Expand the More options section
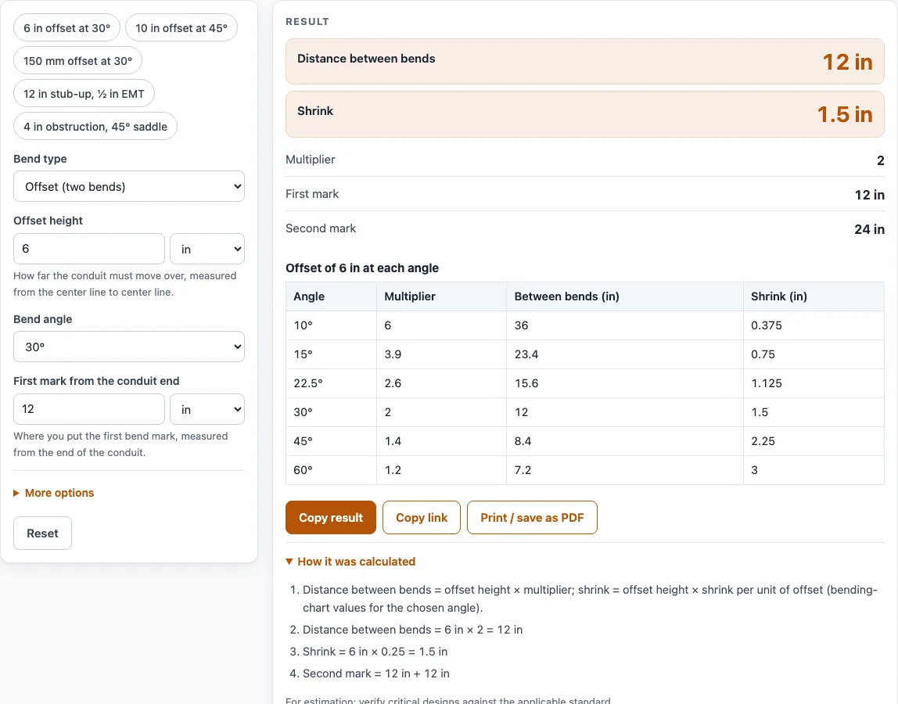The height and width of the screenshot is (704, 898). (x=54, y=493)
